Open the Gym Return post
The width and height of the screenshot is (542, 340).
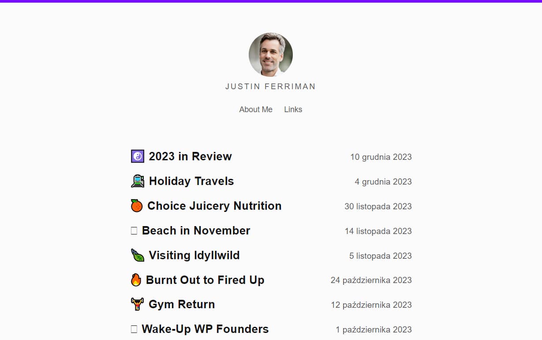click(182, 304)
